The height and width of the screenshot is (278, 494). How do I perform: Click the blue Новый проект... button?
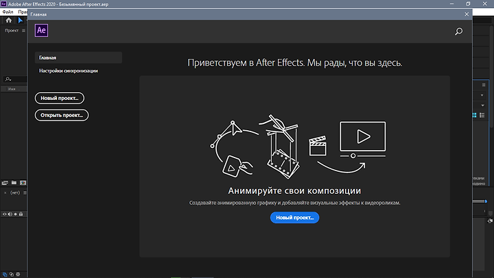pyautogui.click(x=294, y=218)
